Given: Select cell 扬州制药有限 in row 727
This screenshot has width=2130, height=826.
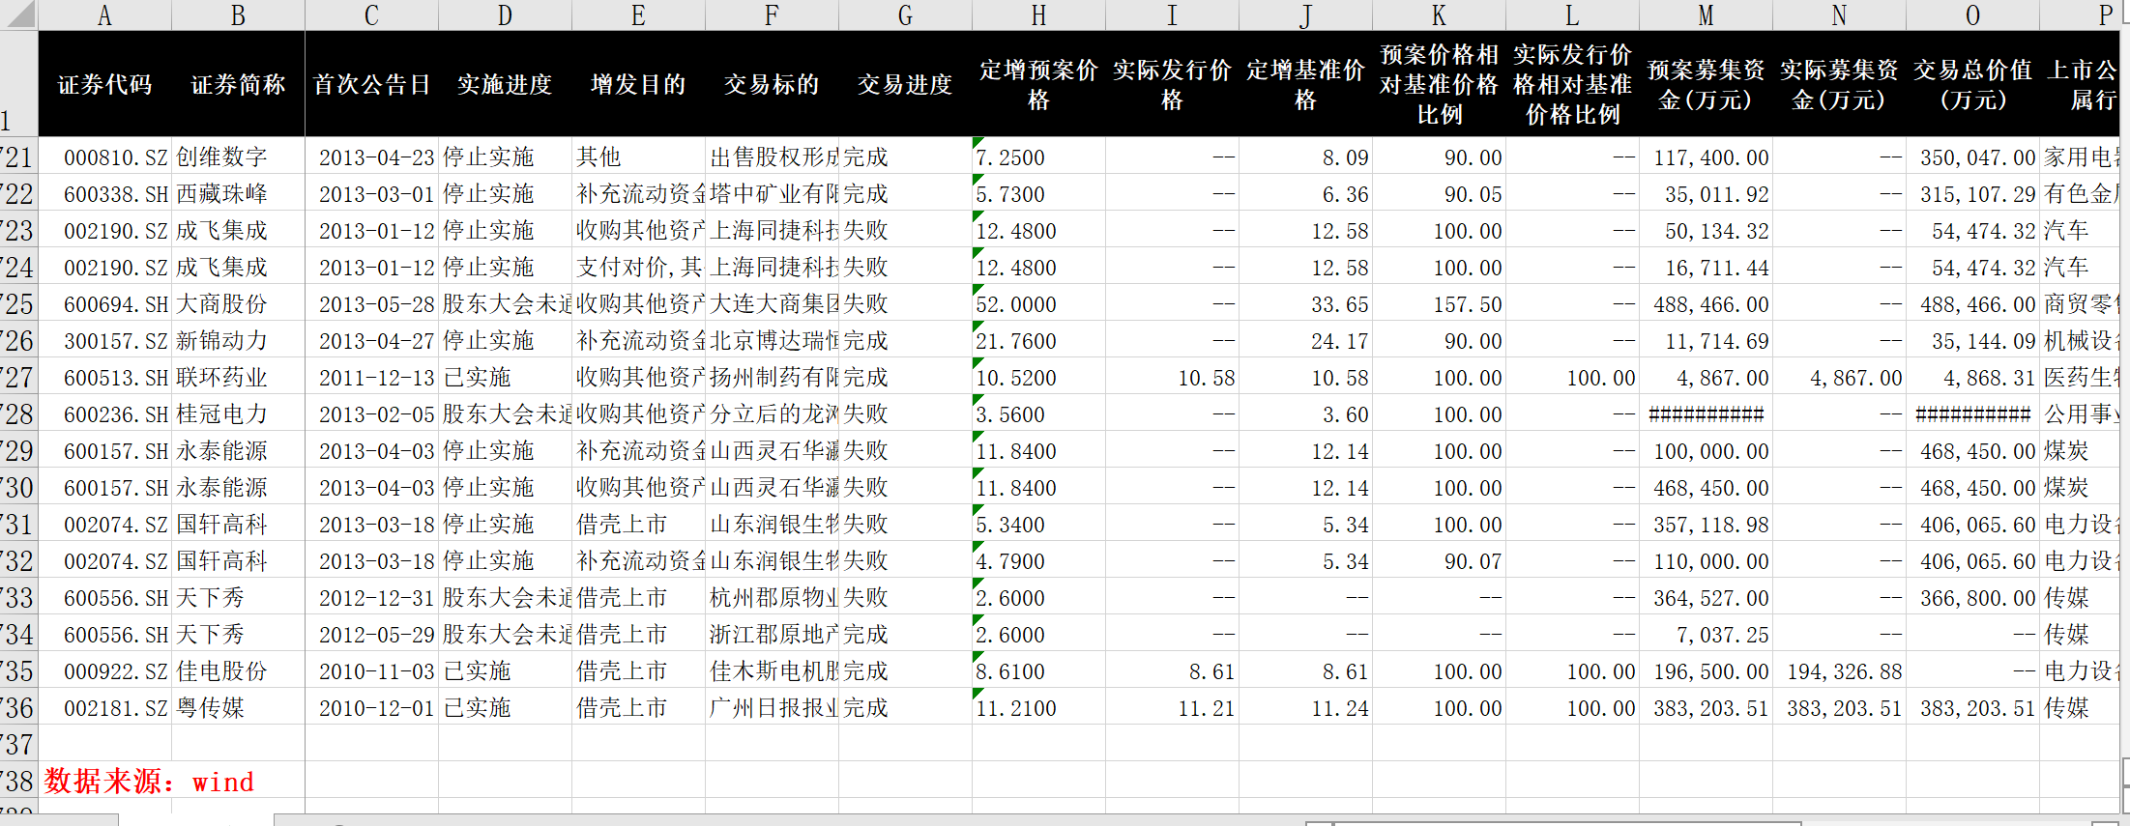Looking at the screenshot, I should coord(772,377).
